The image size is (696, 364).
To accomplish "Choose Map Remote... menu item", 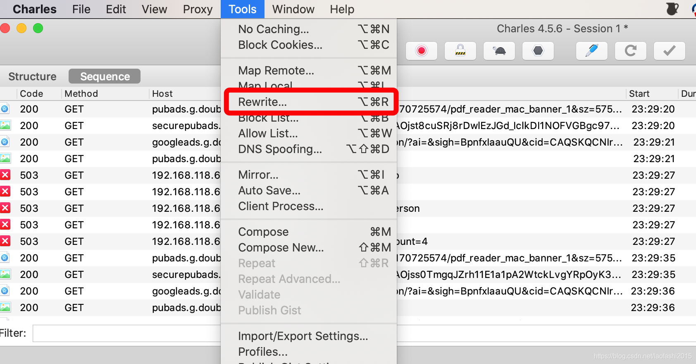I will [309, 70].
